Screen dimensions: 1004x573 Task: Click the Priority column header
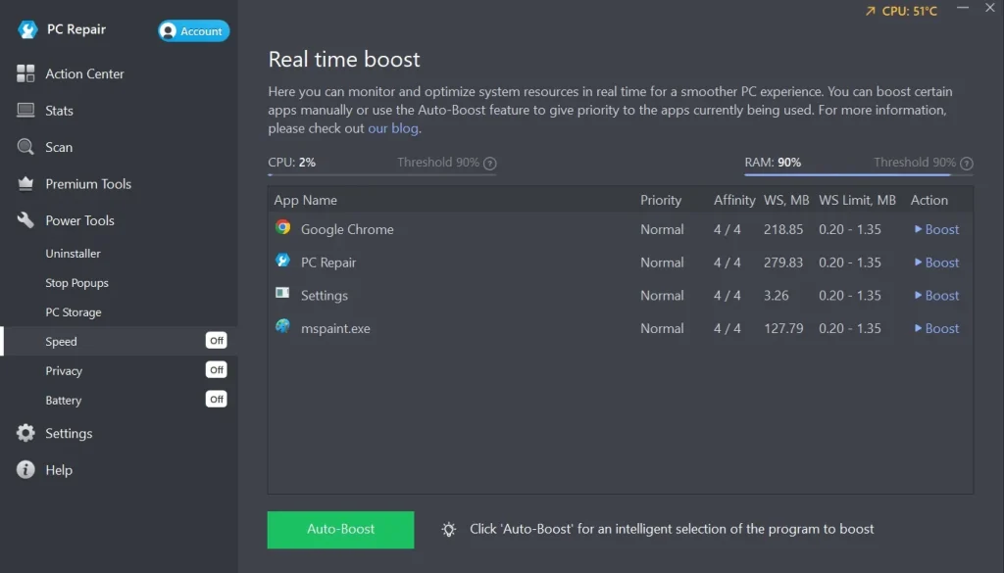click(661, 200)
